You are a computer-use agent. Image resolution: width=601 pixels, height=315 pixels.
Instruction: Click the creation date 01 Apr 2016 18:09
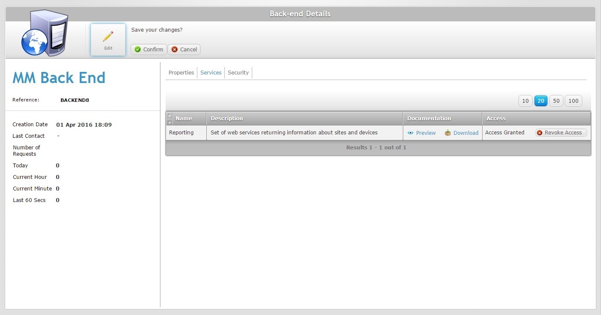pos(84,125)
